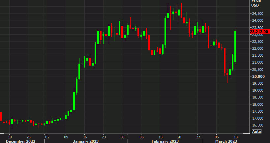Viewport: 270px width, 143px height.
Task: Click the 18,000 price axis label
Action: coord(257,104)
